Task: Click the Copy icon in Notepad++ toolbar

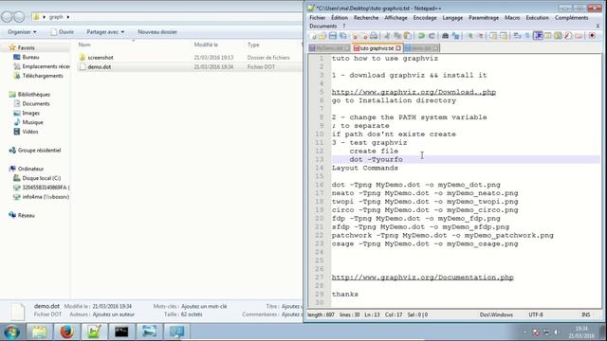Action: (397, 36)
